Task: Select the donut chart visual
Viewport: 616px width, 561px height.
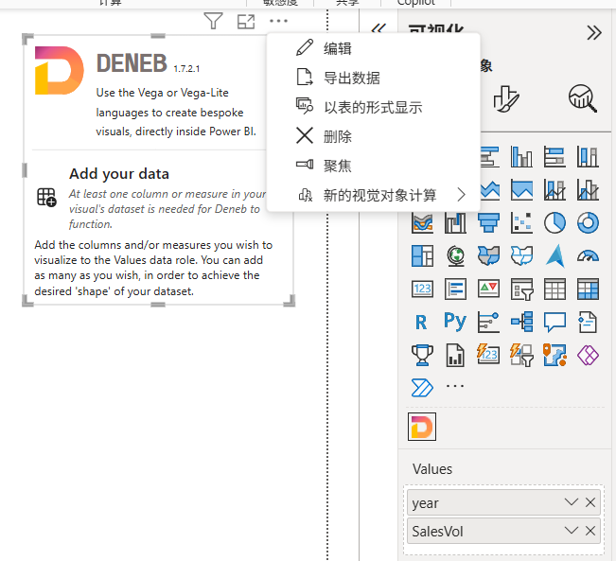Action: [588, 222]
